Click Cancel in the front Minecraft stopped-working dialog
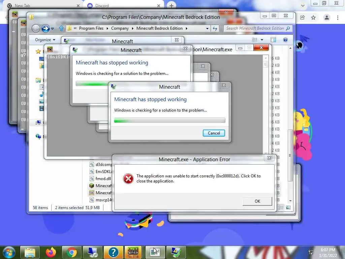Image resolution: width=345 pixels, height=259 pixels. [214, 133]
